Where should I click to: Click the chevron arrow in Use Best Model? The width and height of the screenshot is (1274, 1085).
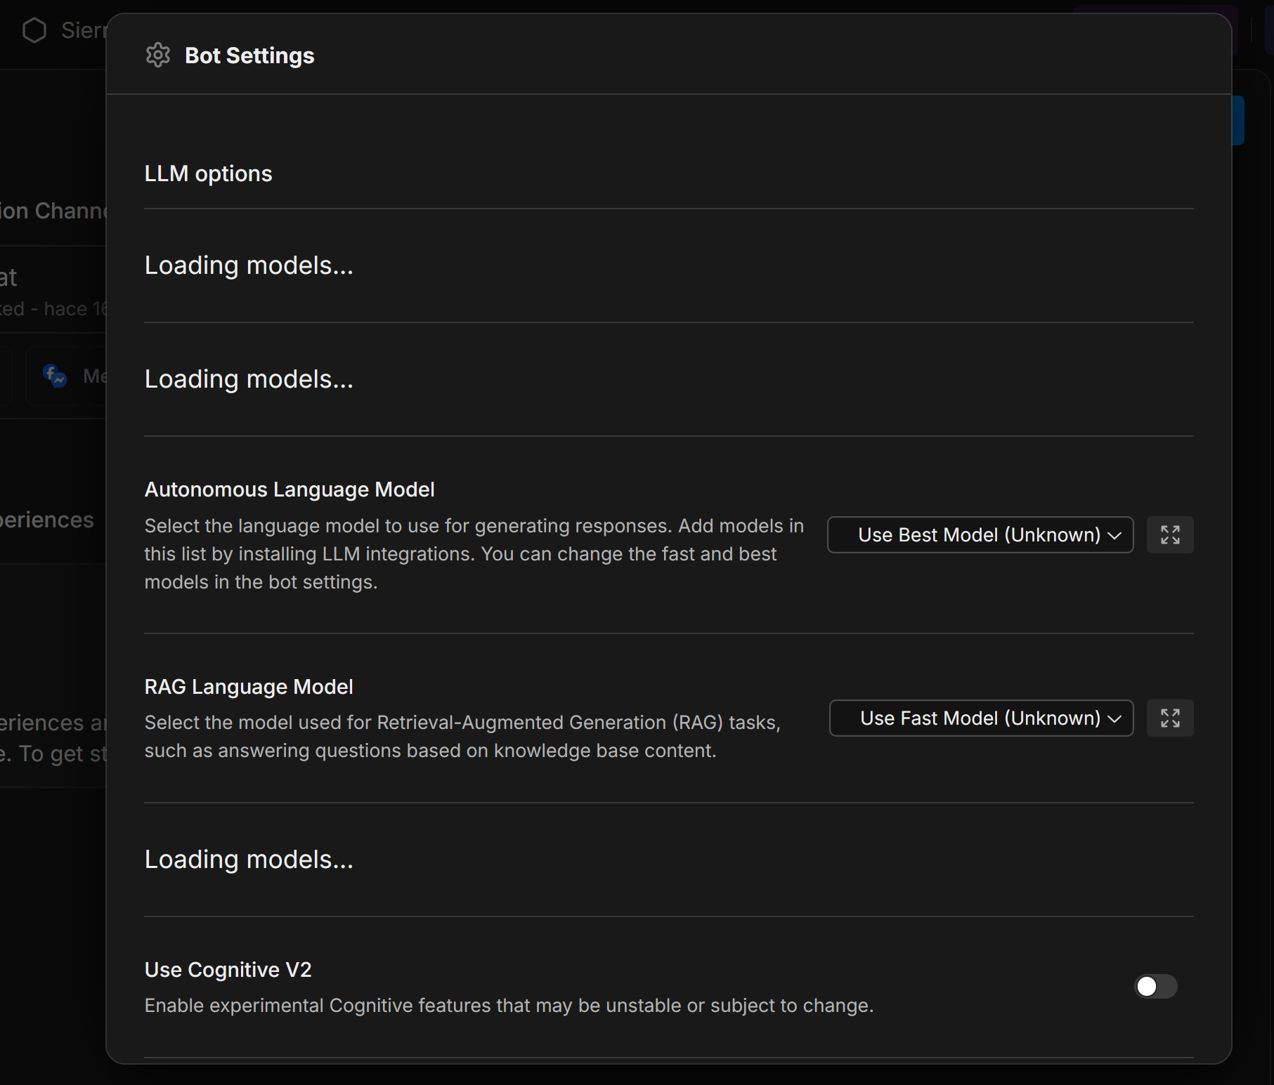point(1114,535)
